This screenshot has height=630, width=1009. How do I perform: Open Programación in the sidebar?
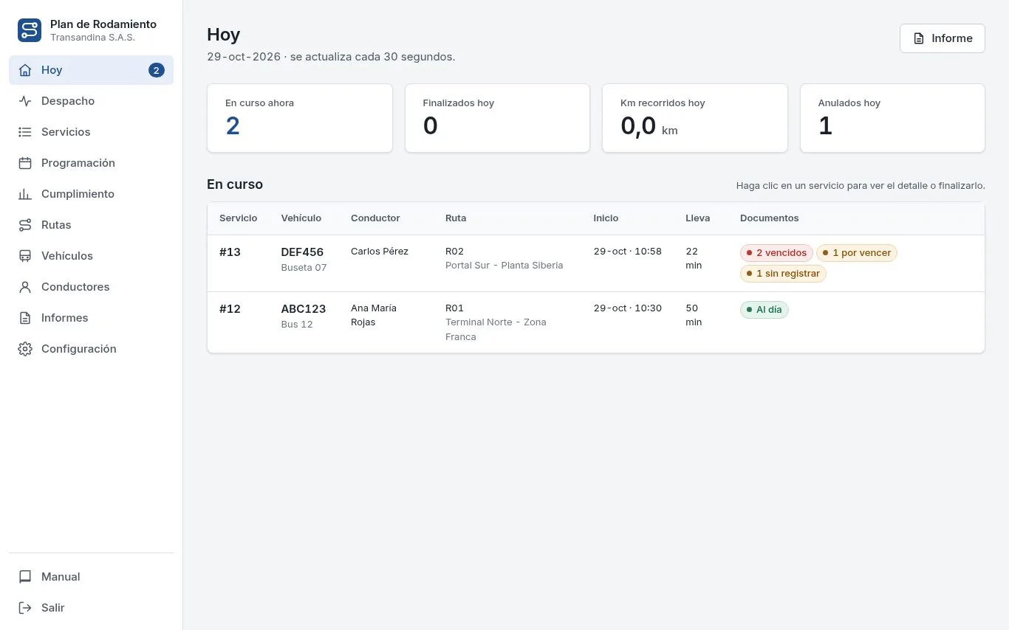coord(91,163)
